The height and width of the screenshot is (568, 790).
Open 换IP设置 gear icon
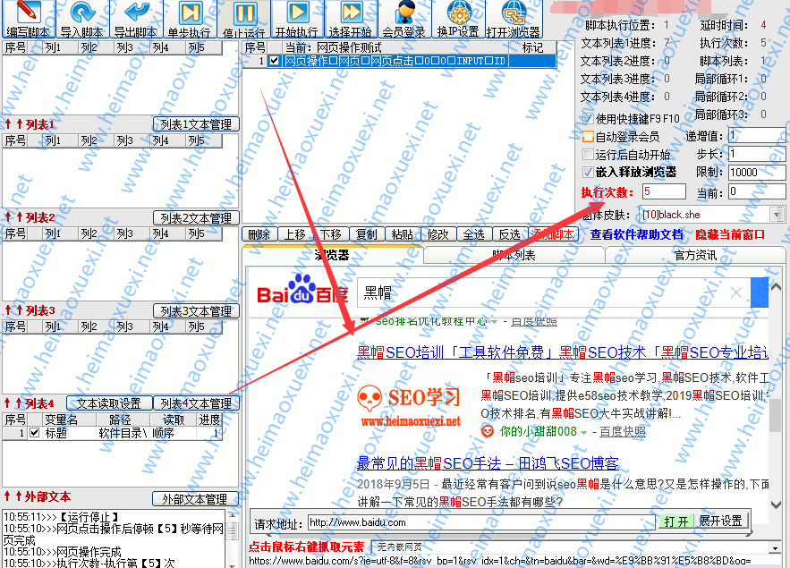pos(458,13)
